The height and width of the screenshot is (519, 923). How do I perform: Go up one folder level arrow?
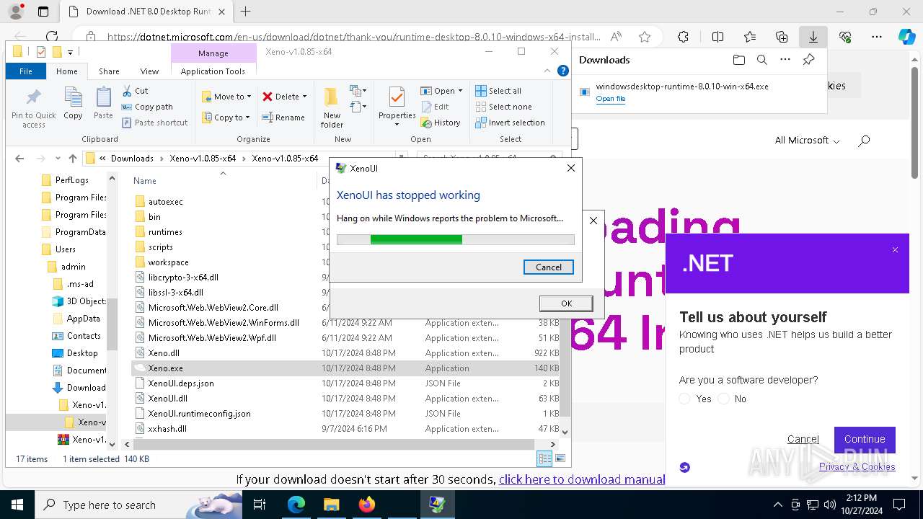(73, 159)
